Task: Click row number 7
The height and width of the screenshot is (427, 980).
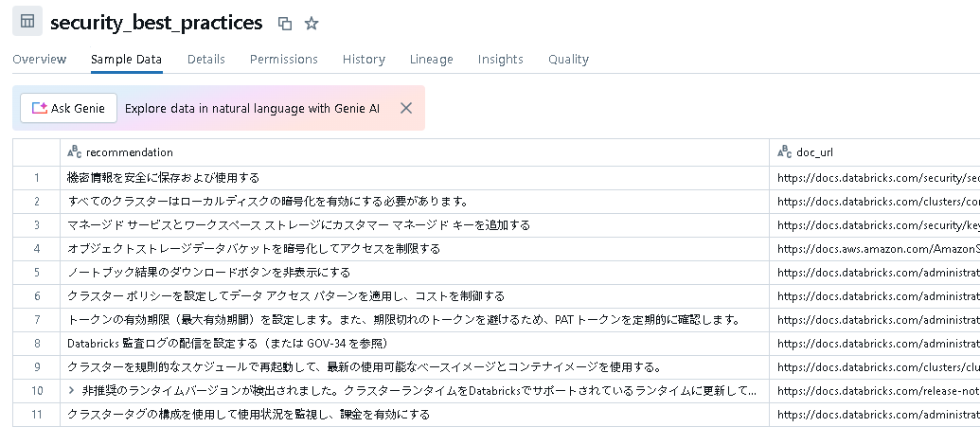Action: (37, 320)
